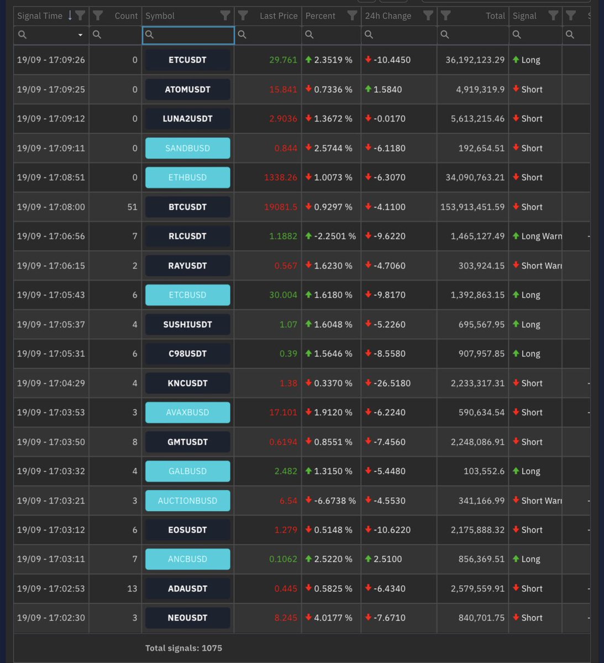The image size is (604, 663).
Task: Toggle sort arrow on Signal Time header
Action: point(70,15)
